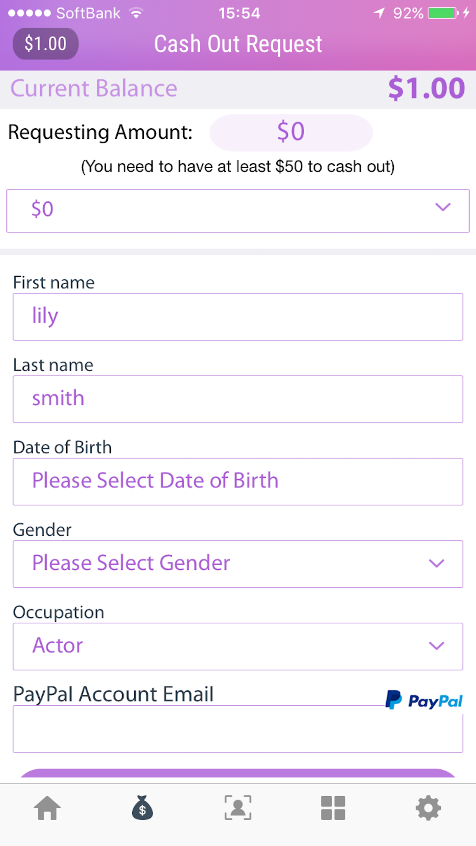Tap the $1.00 balance badge in header
Viewport: 476px width, 846px height.
[x=46, y=44]
